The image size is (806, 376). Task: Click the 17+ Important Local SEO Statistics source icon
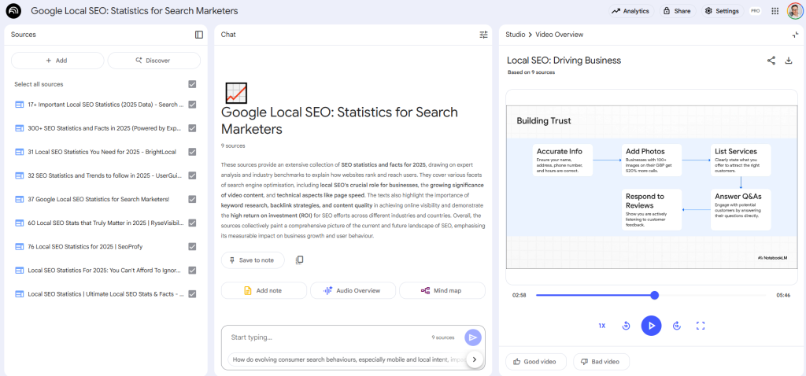[20, 105]
